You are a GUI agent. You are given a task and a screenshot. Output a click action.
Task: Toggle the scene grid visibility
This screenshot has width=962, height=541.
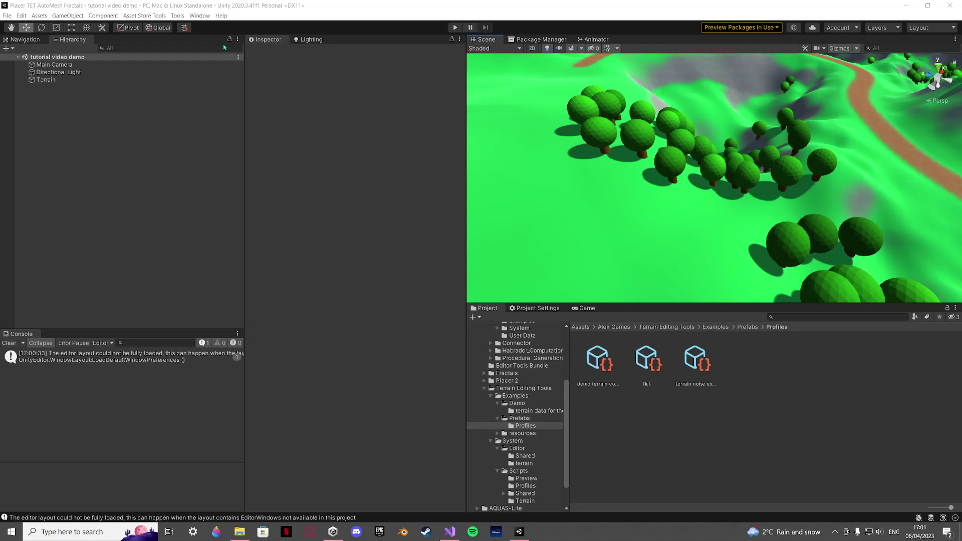(607, 48)
